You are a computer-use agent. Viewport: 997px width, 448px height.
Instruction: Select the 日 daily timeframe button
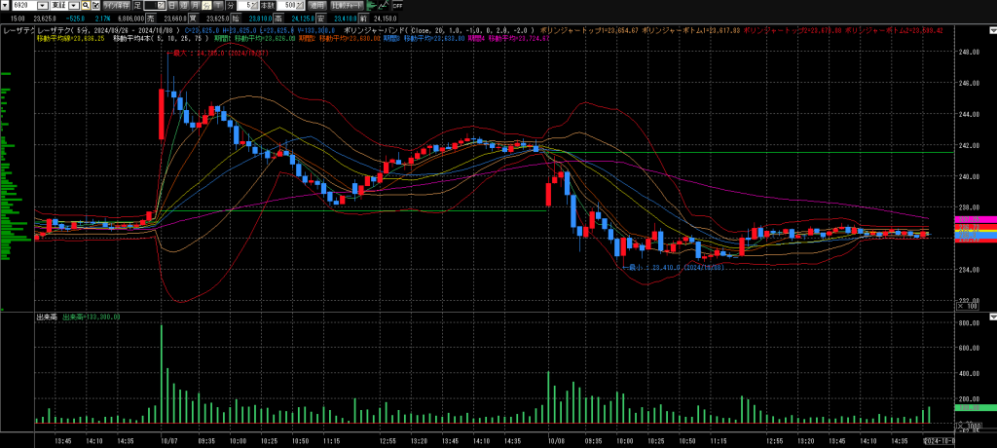point(172,6)
